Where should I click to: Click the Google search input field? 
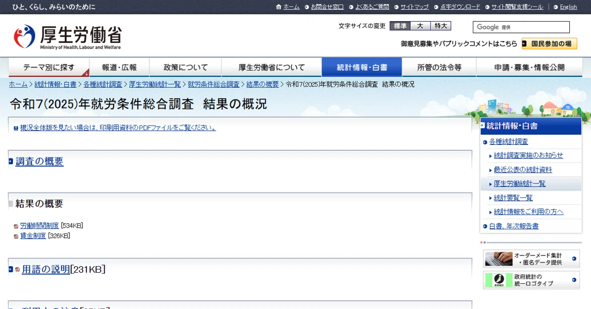521,27
